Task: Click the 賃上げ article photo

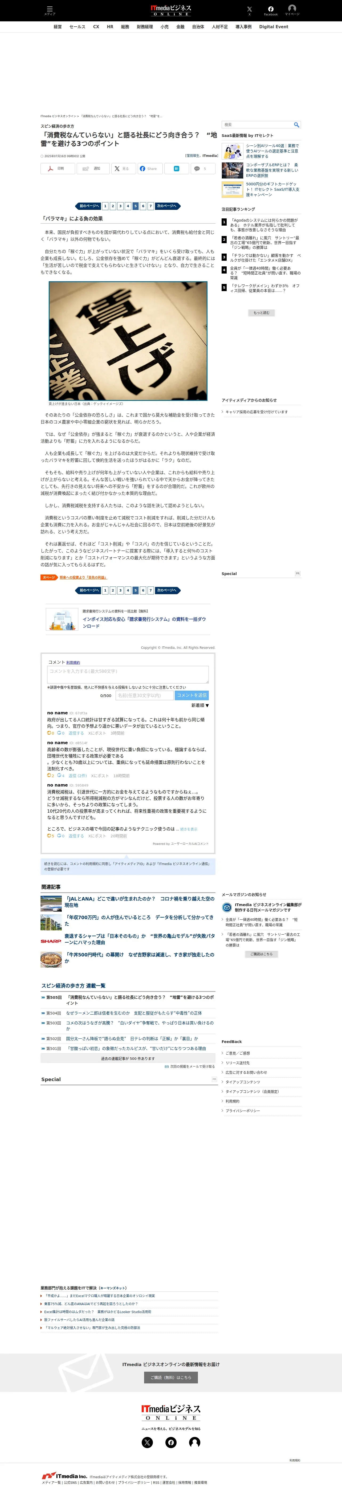Action: [x=128, y=341]
